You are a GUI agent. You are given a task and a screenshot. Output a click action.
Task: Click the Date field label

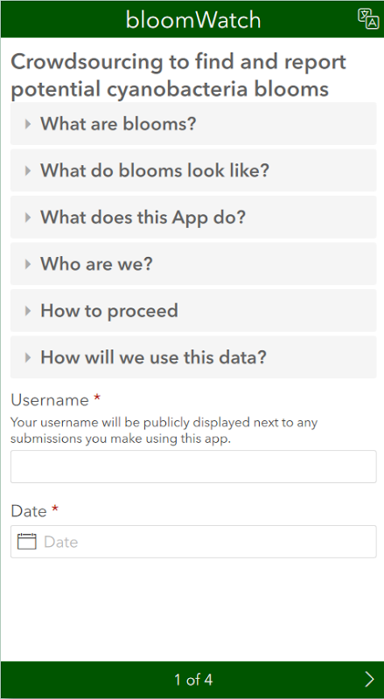coord(29,510)
